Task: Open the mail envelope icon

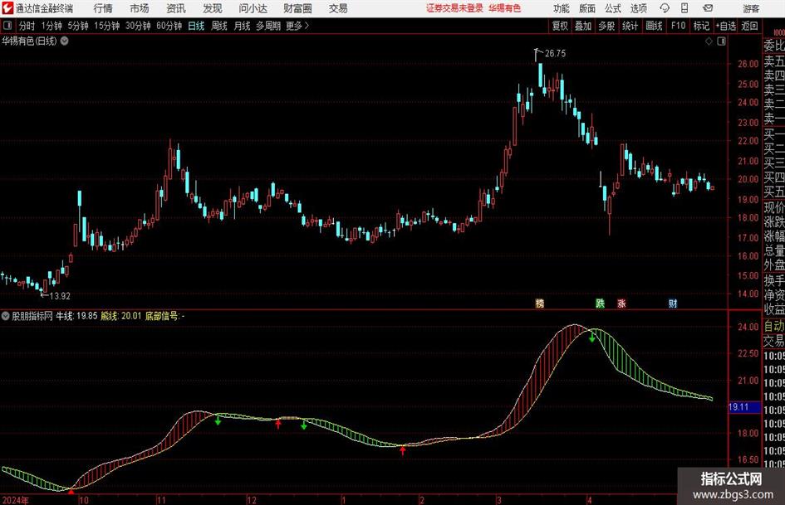Action: 708,8
